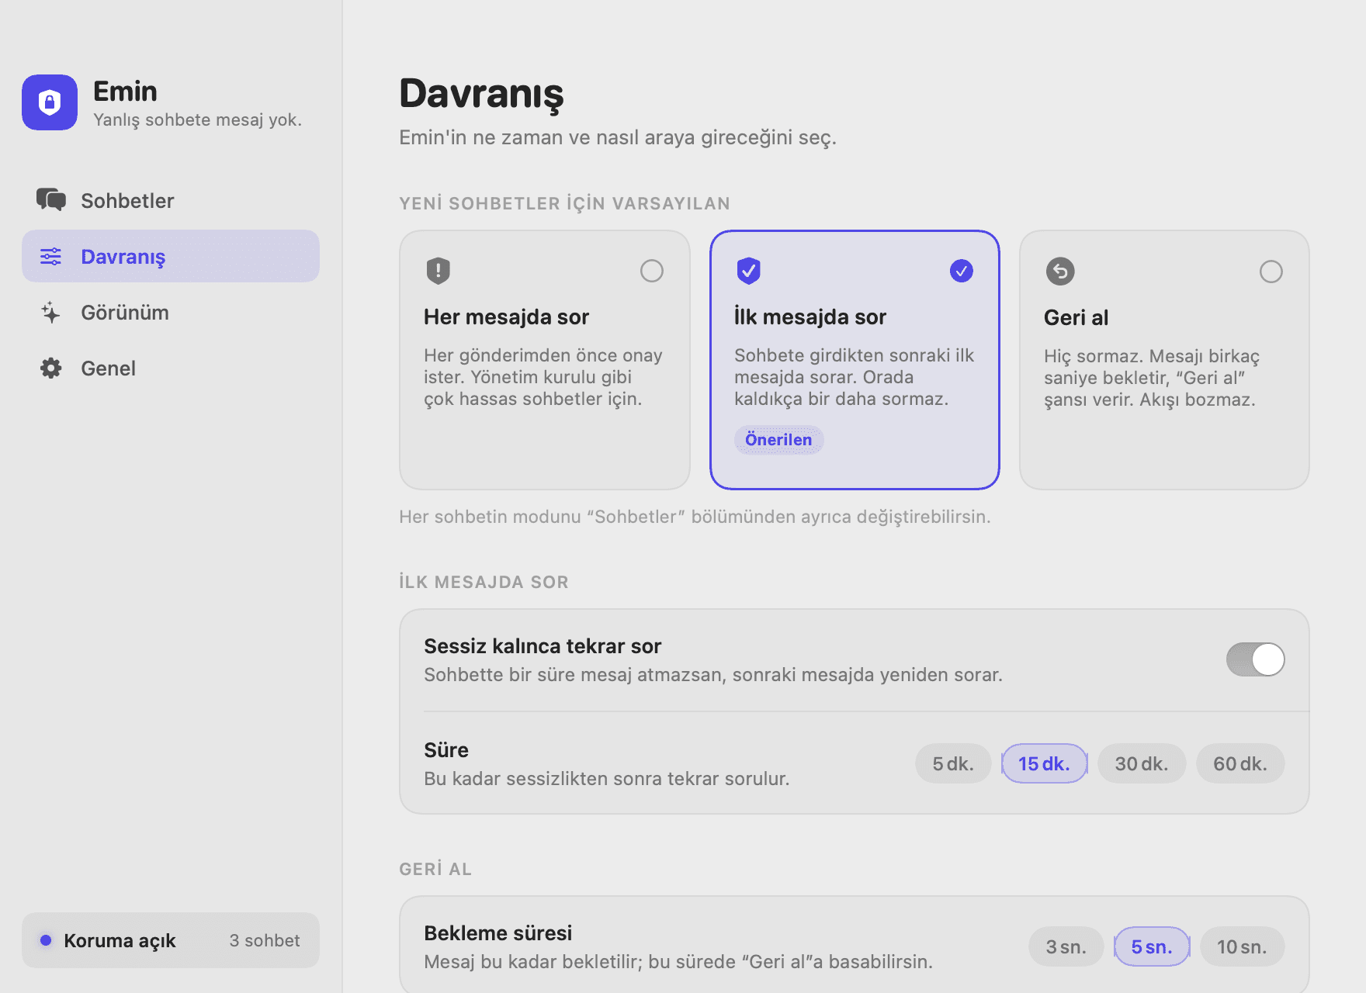
Task: Choose the 60 dk. duration option
Action: (1240, 763)
